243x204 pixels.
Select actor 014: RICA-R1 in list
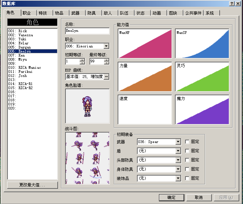pyautogui.click(x=33, y=84)
